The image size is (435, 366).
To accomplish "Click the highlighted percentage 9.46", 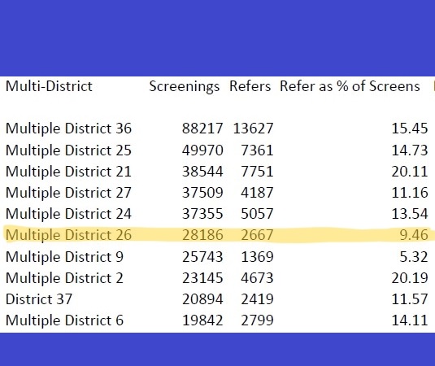I will (414, 235).
